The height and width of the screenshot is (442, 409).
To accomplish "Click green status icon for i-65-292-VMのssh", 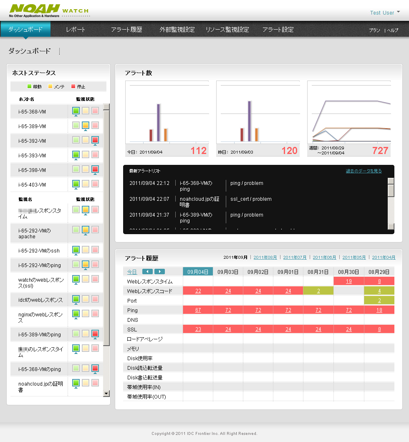I will point(76,250).
